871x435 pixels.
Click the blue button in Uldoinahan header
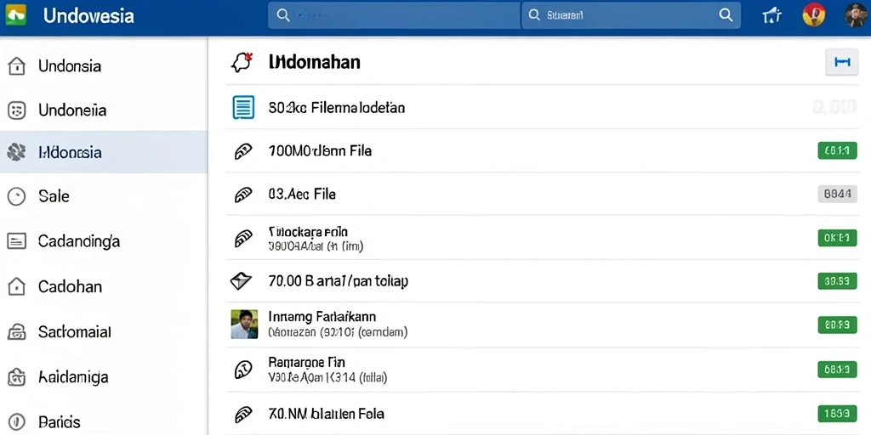[x=843, y=61]
